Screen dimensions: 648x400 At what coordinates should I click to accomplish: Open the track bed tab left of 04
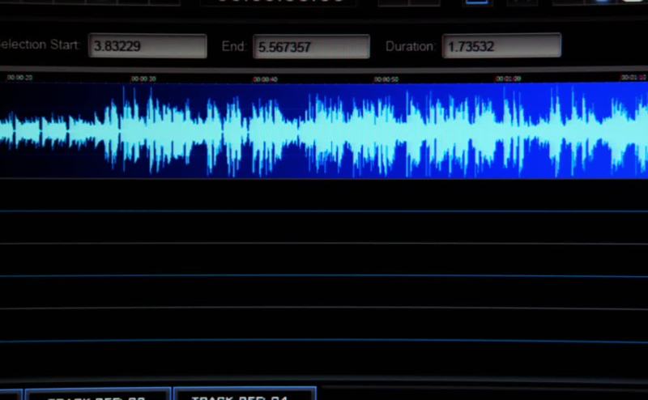pos(97,395)
